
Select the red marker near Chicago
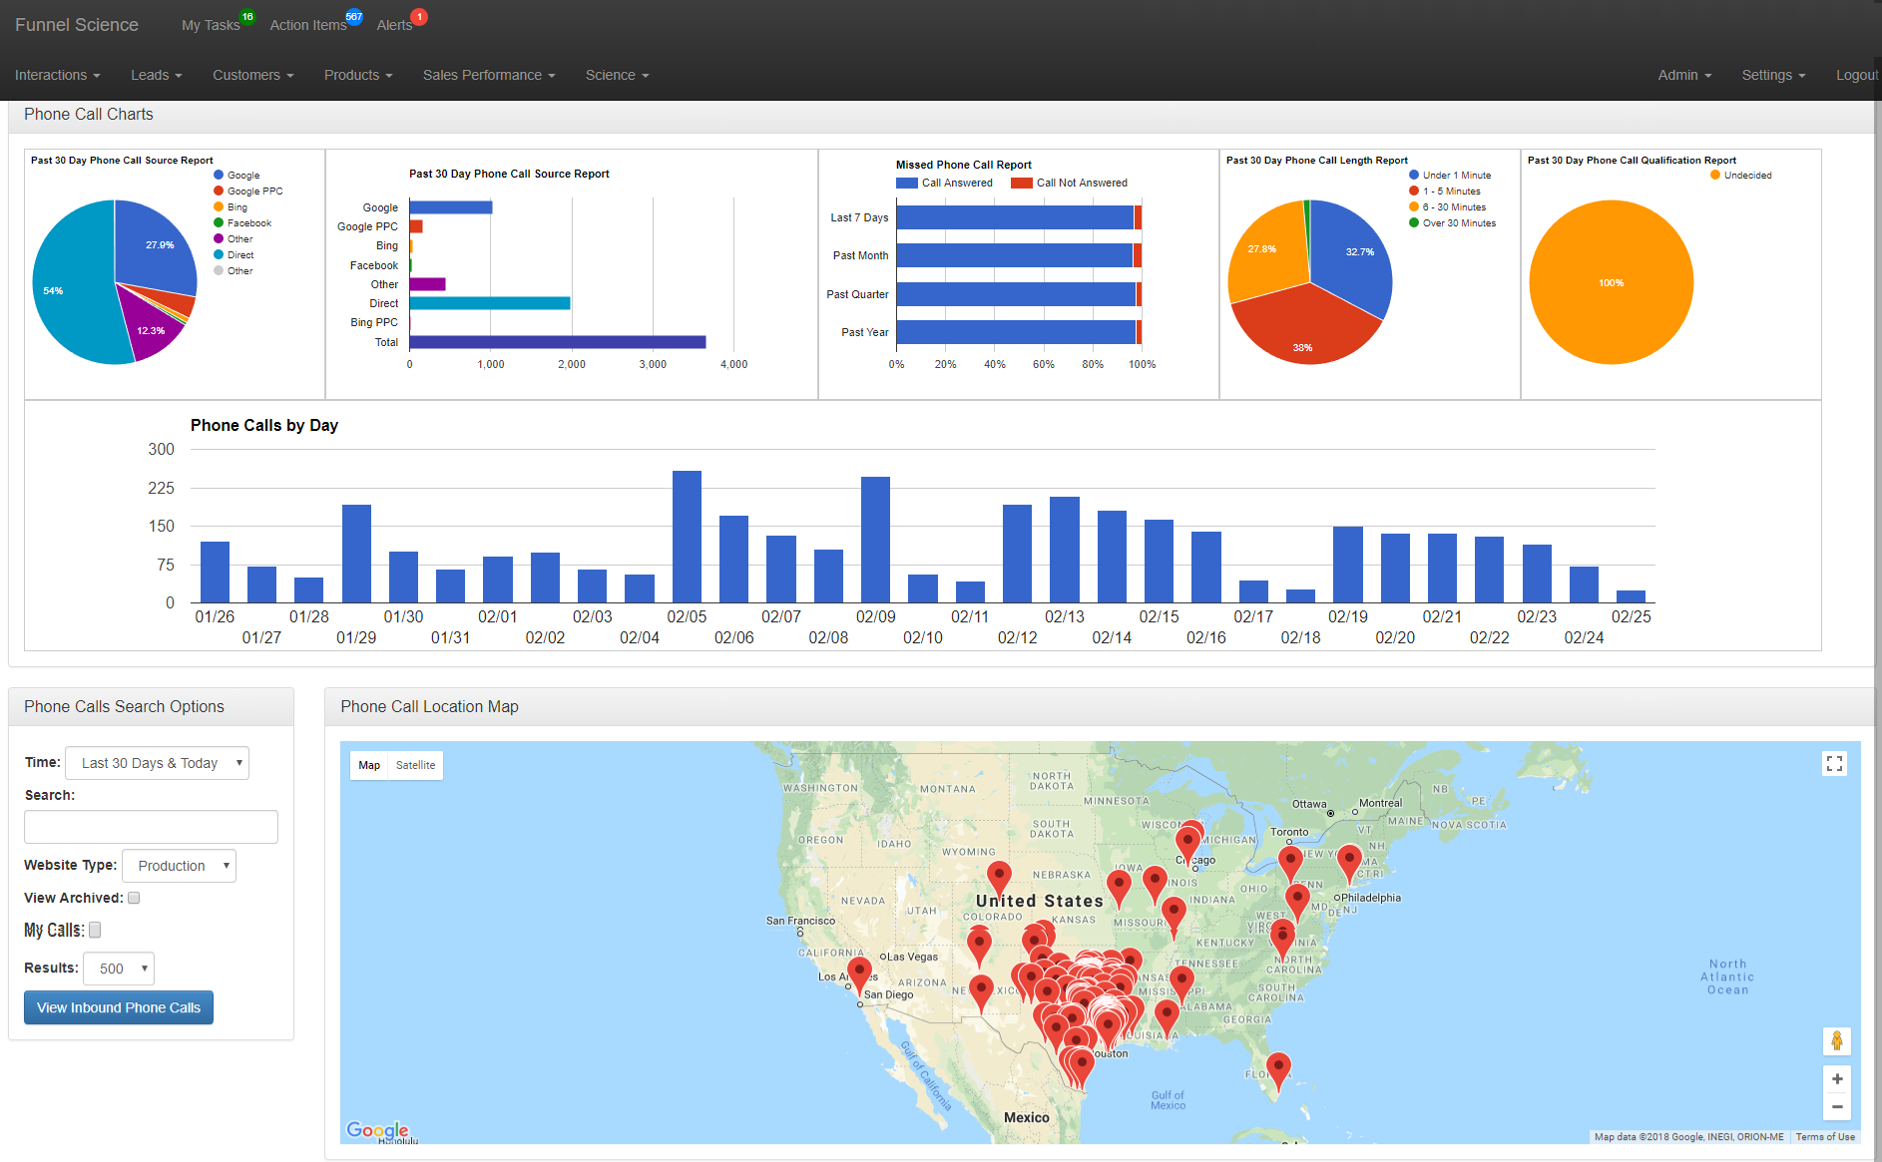point(1188,838)
